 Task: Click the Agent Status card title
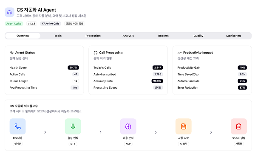[x=25, y=53]
